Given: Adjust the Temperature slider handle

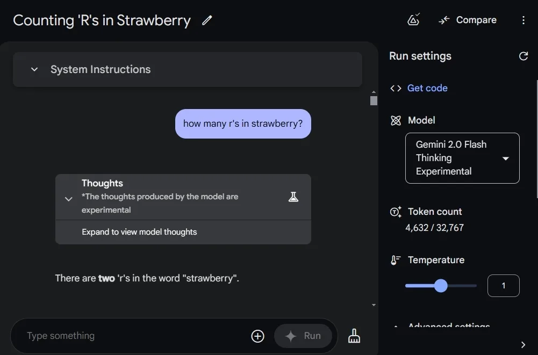Looking at the screenshot, I should [x=441, y=285].
